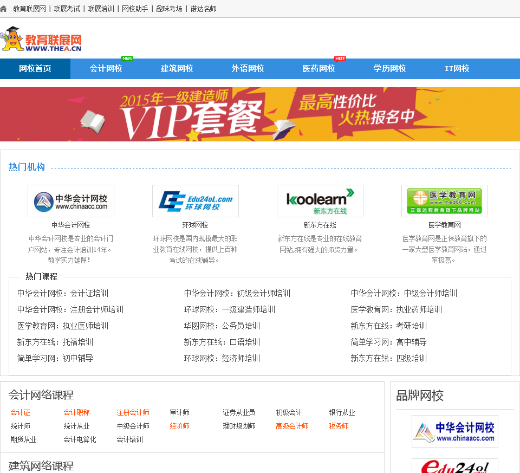
Task: Open 中华会计网校：中级会计师培训 course
Action: click(x=404, y=293)
